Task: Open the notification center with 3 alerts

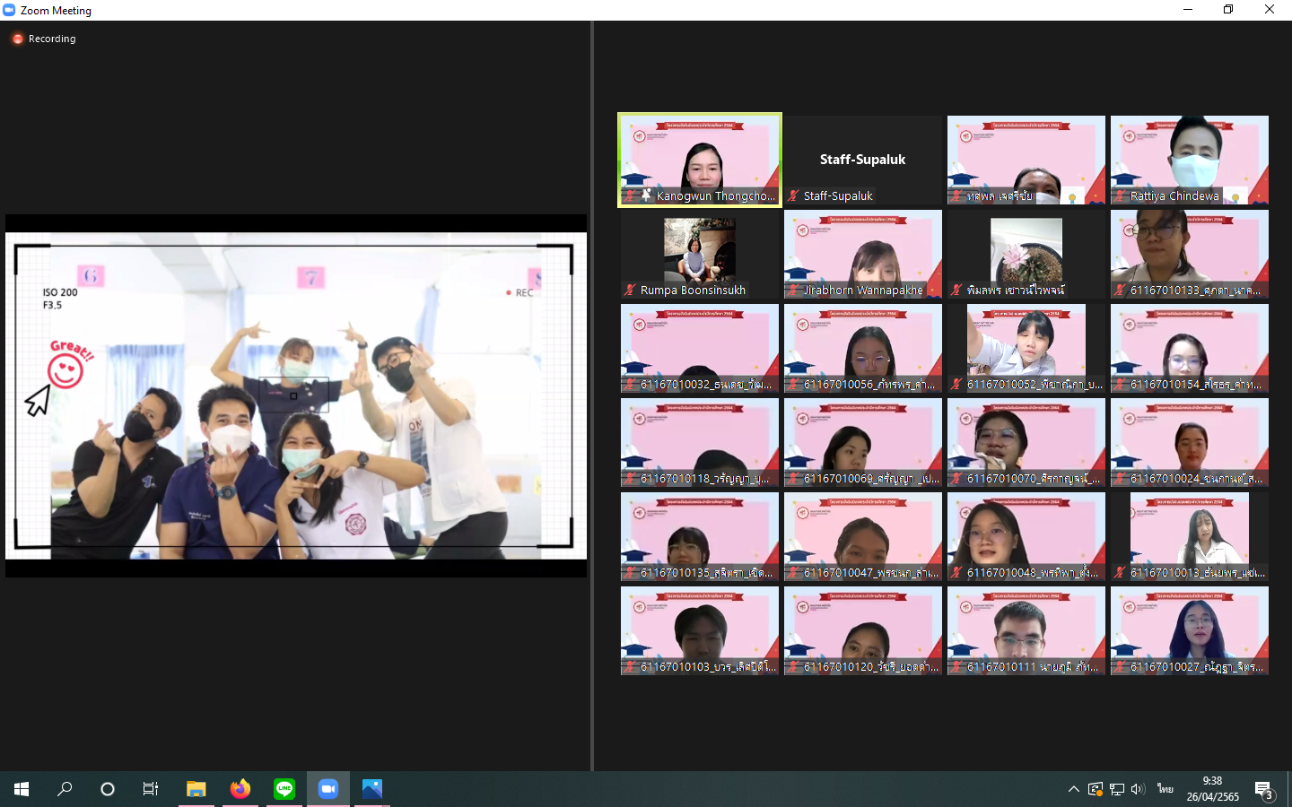Action: [1264, 790]
